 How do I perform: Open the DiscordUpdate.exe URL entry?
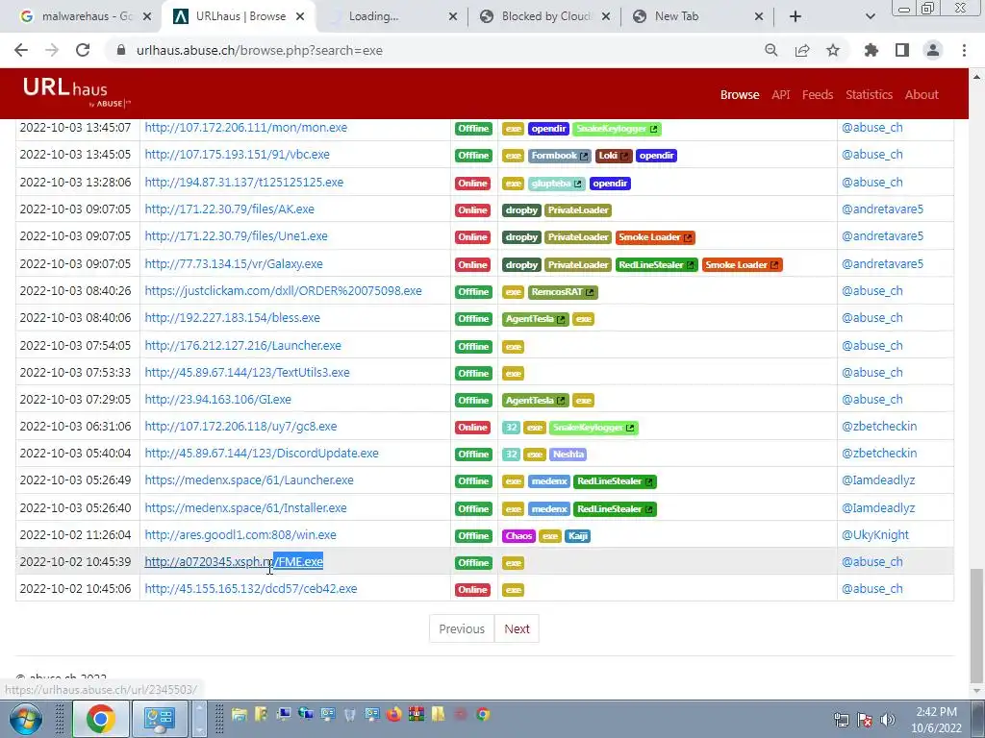coord(262,454)
